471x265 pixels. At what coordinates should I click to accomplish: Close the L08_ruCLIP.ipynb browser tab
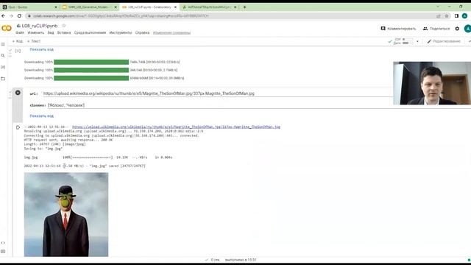175,7
